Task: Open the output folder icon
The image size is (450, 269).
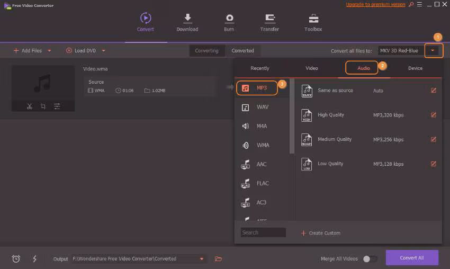Action: [219, 258]
